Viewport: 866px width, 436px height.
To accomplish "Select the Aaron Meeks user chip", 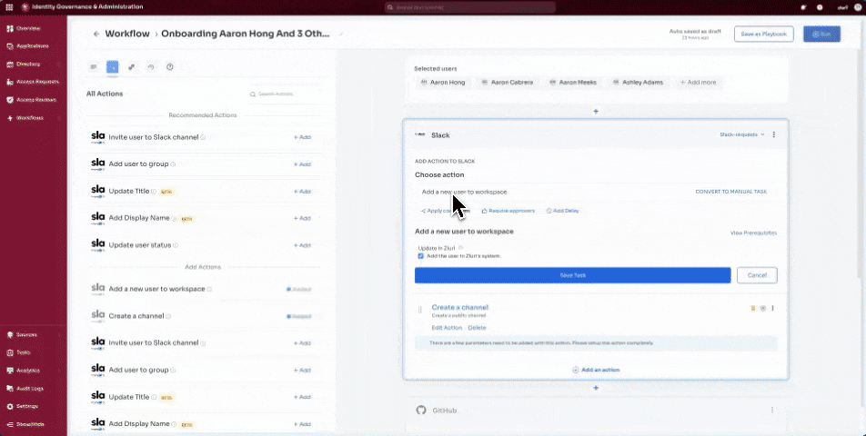I will (573, 83).
